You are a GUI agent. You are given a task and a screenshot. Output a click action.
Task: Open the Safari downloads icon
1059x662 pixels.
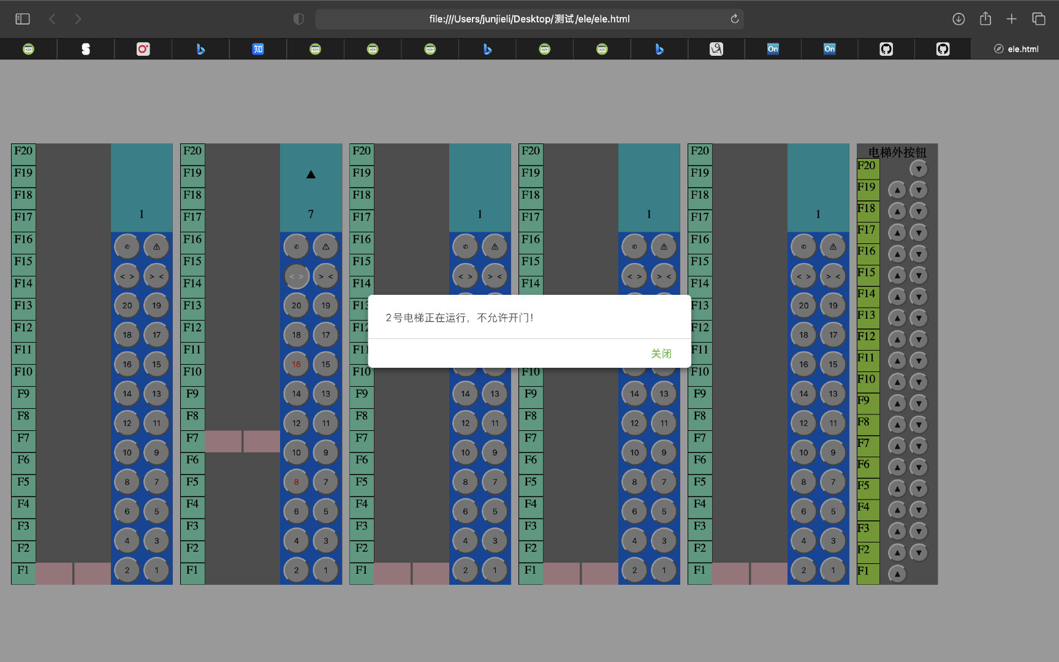(958, 19)
